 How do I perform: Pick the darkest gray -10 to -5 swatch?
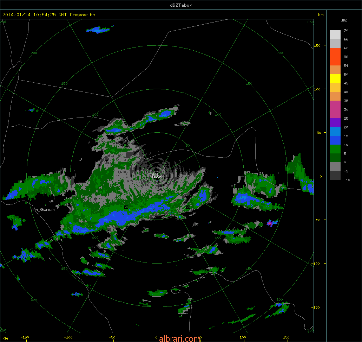335,175
